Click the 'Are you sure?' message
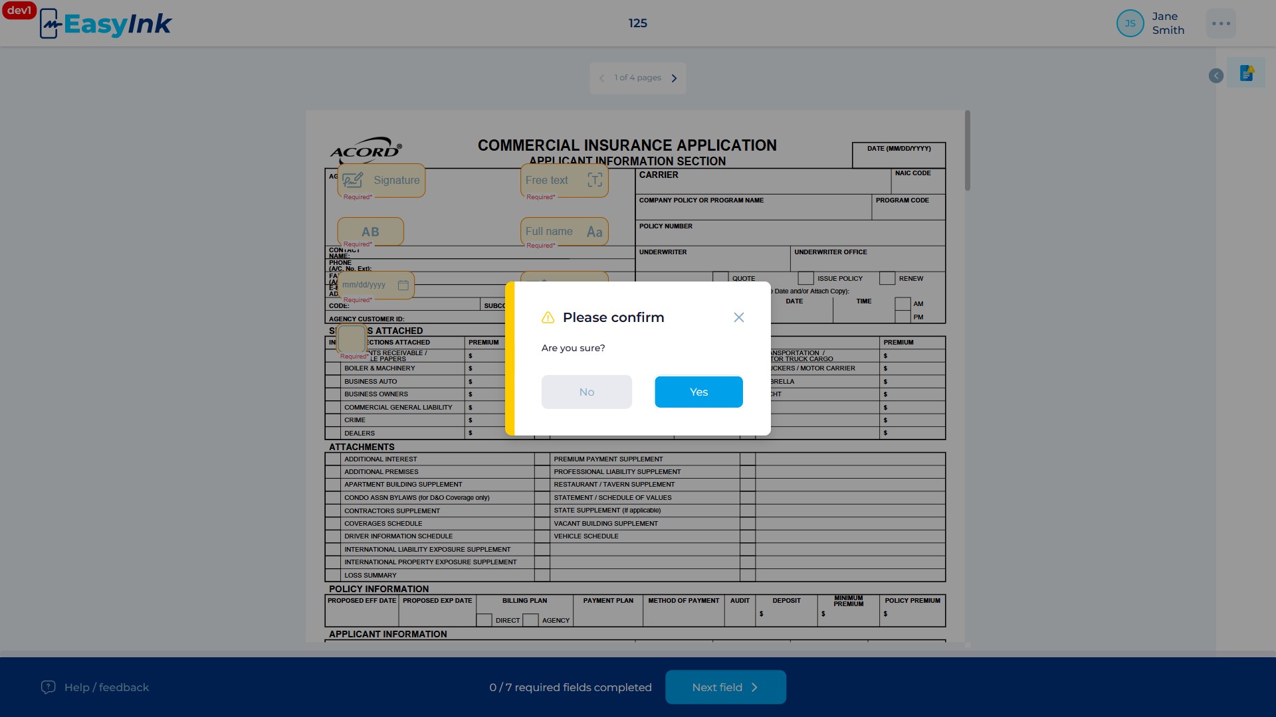Image resolution: width=1276 pixels, height=717 pixels. coord(573,348)
